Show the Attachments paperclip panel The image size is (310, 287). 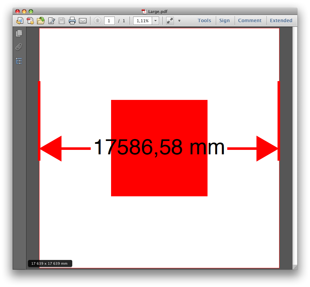pos(19,47)
